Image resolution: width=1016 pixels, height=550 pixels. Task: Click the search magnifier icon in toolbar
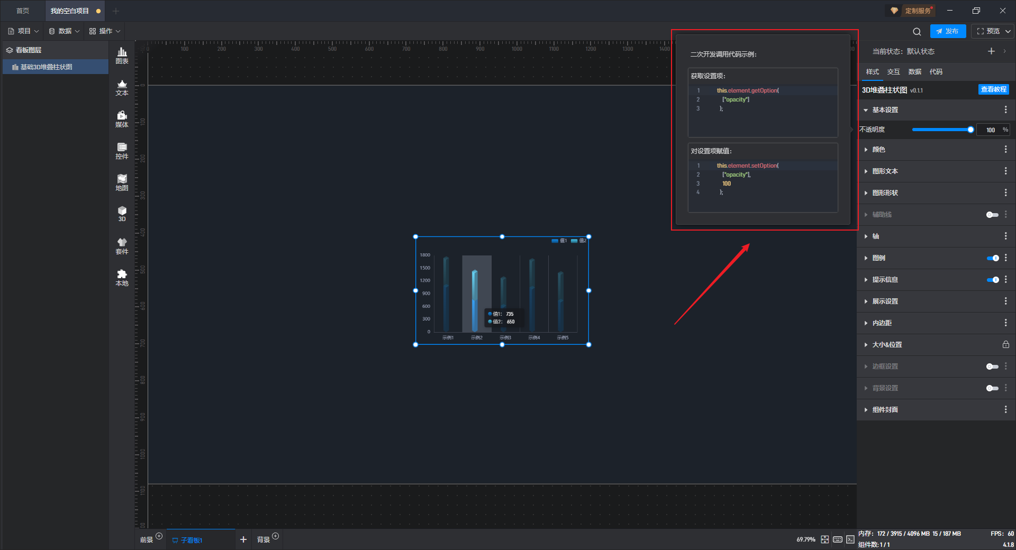point(917,32)
